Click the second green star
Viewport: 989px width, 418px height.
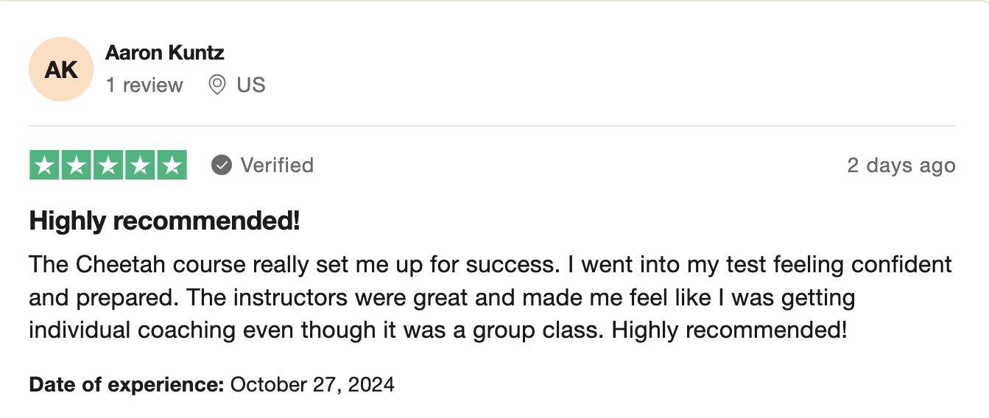(77, 165)
